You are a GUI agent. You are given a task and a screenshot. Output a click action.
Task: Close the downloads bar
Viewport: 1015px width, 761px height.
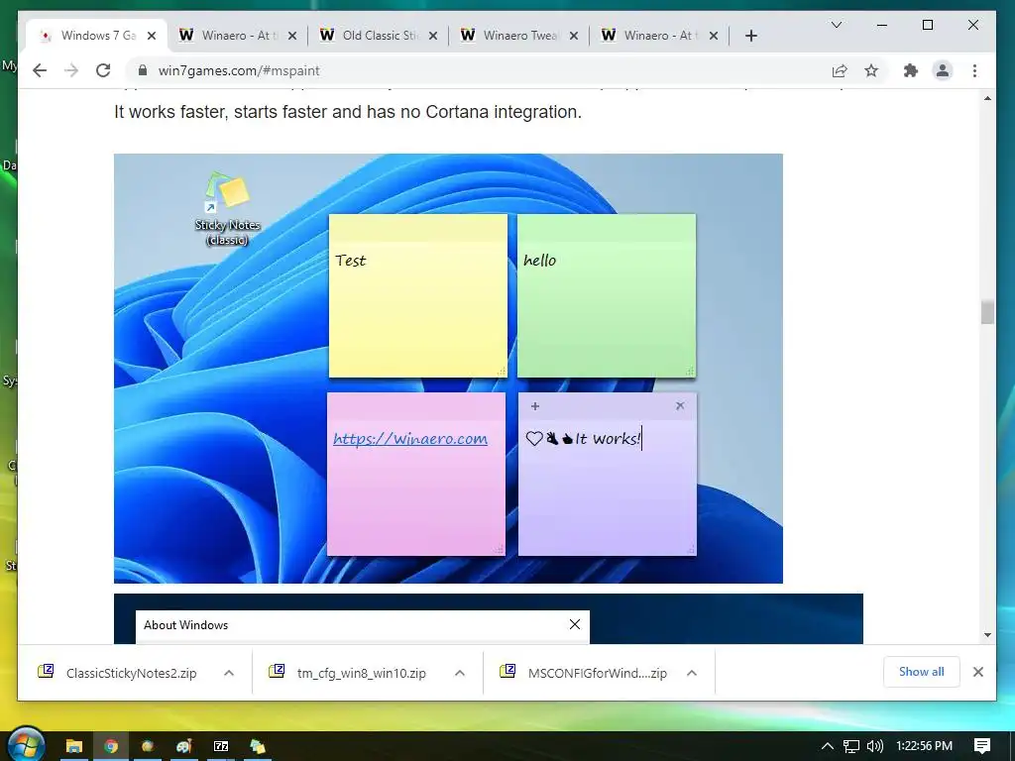pos(978,672)
